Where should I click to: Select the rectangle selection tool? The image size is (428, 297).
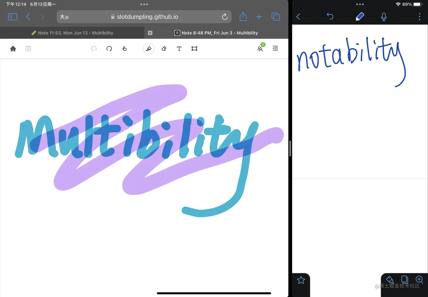[x=194, y=49]
